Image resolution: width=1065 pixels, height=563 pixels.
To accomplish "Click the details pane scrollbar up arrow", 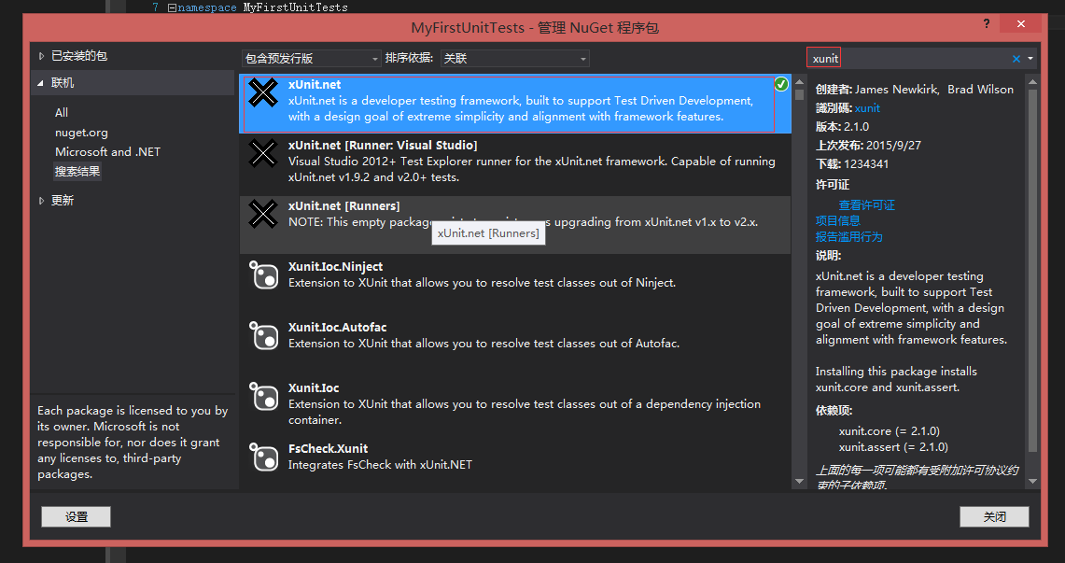I will point(1033,82).
